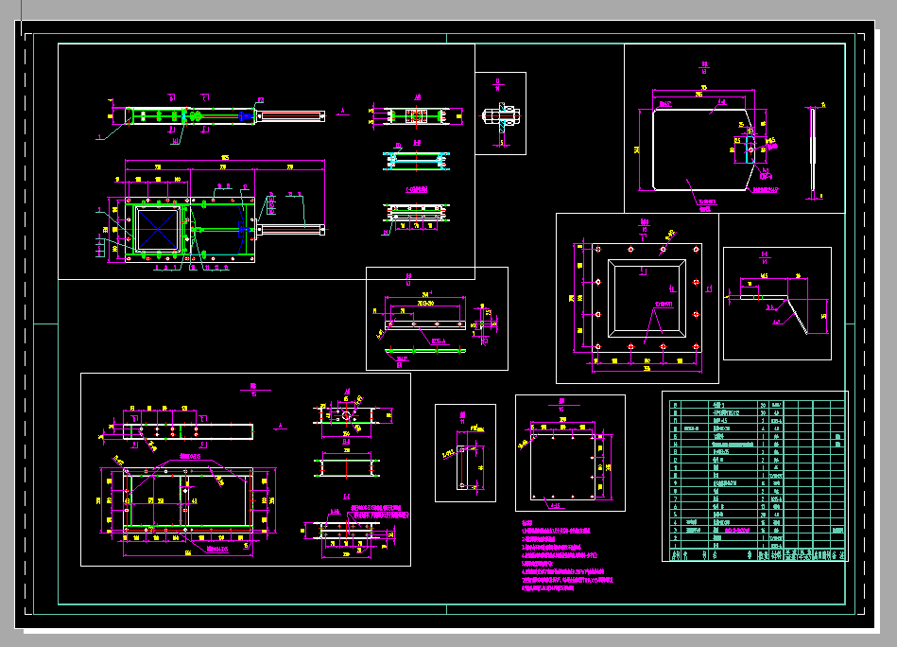Select the cyan cross-section view beside assembly elevation
Screen dimensions: 897x647
(x=417, y=161)
